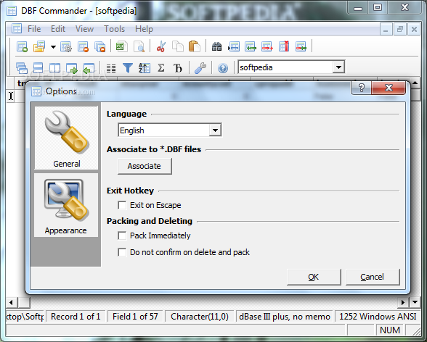The image size is (427, 342).
Task: Click the NUM indicator in status bar
Action: (390, 330)
